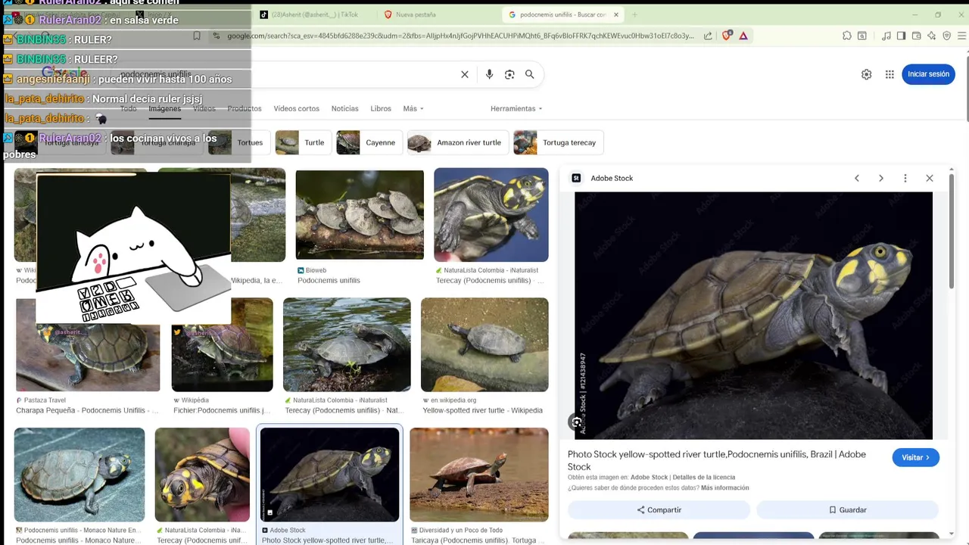Expand the Más dropdown in search tabs
Image resolution: width=969 pixels, height=545 pixels.
(413, 108)
